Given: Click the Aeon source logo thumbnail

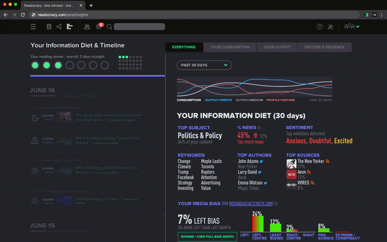Looking at the screenshot, I should coord(291,175).
